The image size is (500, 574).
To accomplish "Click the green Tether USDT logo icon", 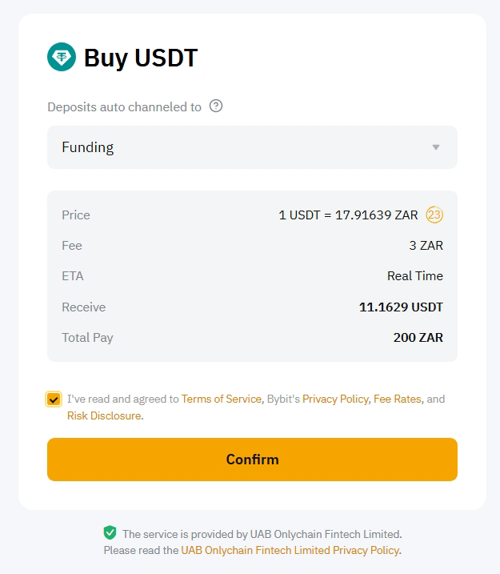I will [x=62, y=58].
